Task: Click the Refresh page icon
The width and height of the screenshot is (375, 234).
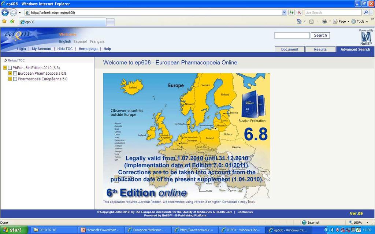Action: (x=291, y=12)
